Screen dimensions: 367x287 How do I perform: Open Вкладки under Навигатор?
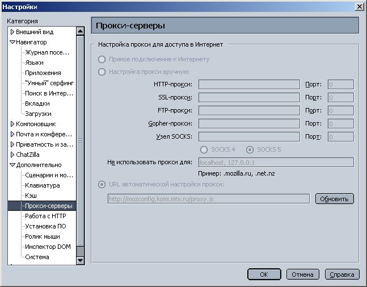(37, 103)
